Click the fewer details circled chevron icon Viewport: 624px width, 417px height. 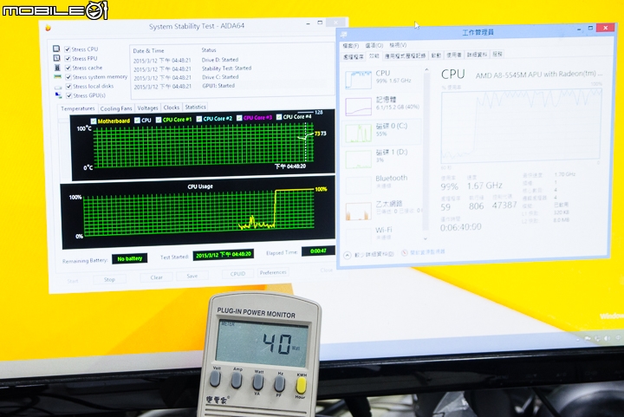347,255
